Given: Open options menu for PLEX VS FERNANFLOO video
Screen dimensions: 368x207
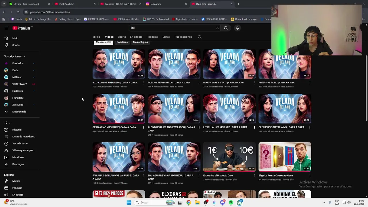Looking at the screenshot, I should 199,83.
